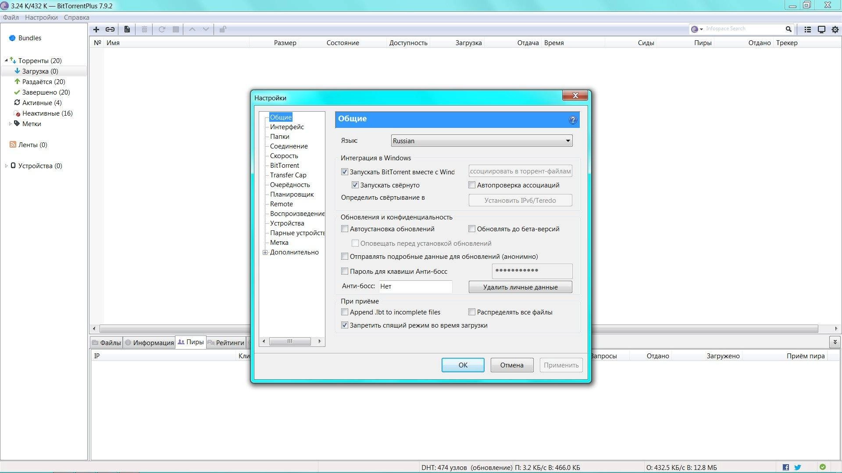Click the Stop torrent square icon
The height and width of the screenshot is (473, 842).
[x=176, y=29]
